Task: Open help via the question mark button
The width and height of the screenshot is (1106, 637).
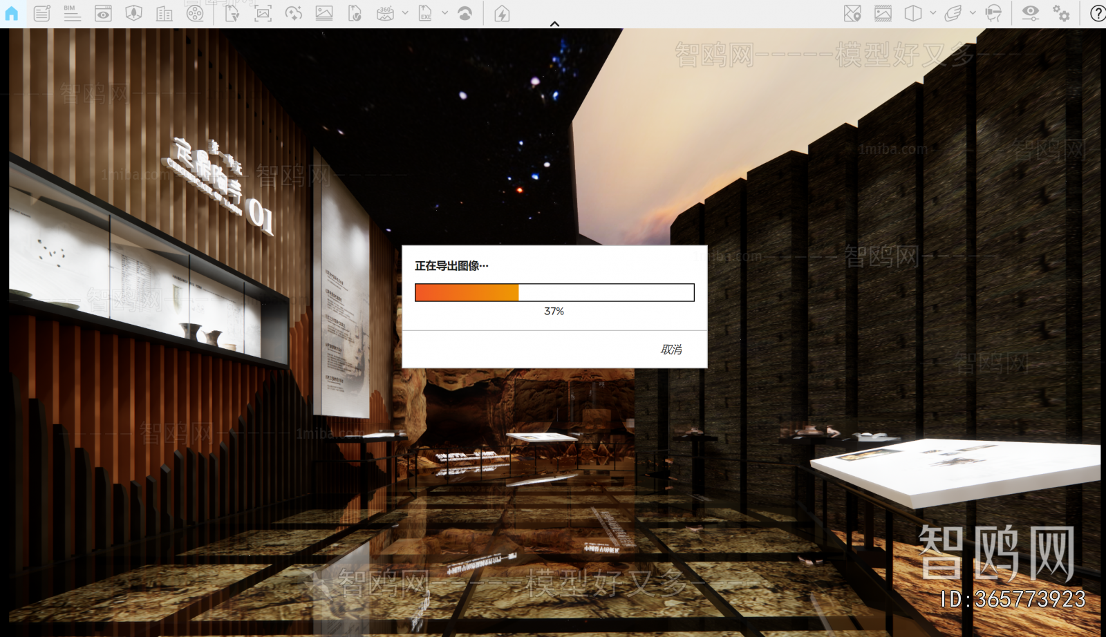Action: (x=1097, y=13)
